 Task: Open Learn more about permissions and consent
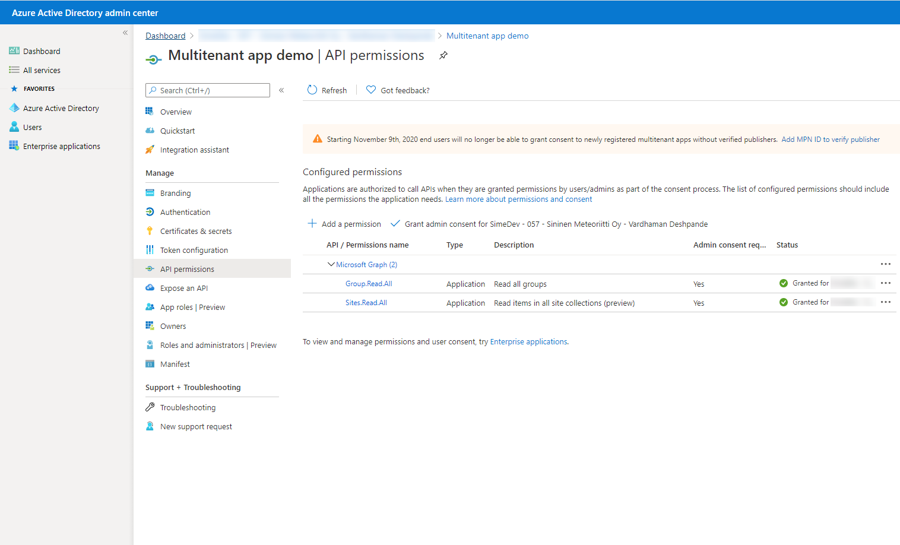pyautogui.click(x=519, y=199)
